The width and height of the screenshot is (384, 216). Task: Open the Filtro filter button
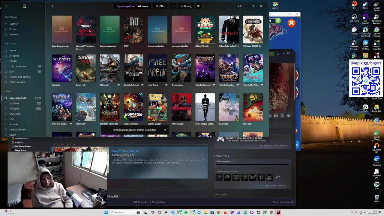[160, 6]
